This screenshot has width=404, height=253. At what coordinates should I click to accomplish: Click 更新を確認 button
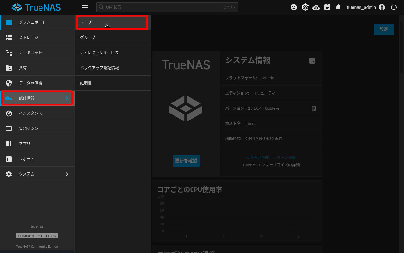point(186,161)
